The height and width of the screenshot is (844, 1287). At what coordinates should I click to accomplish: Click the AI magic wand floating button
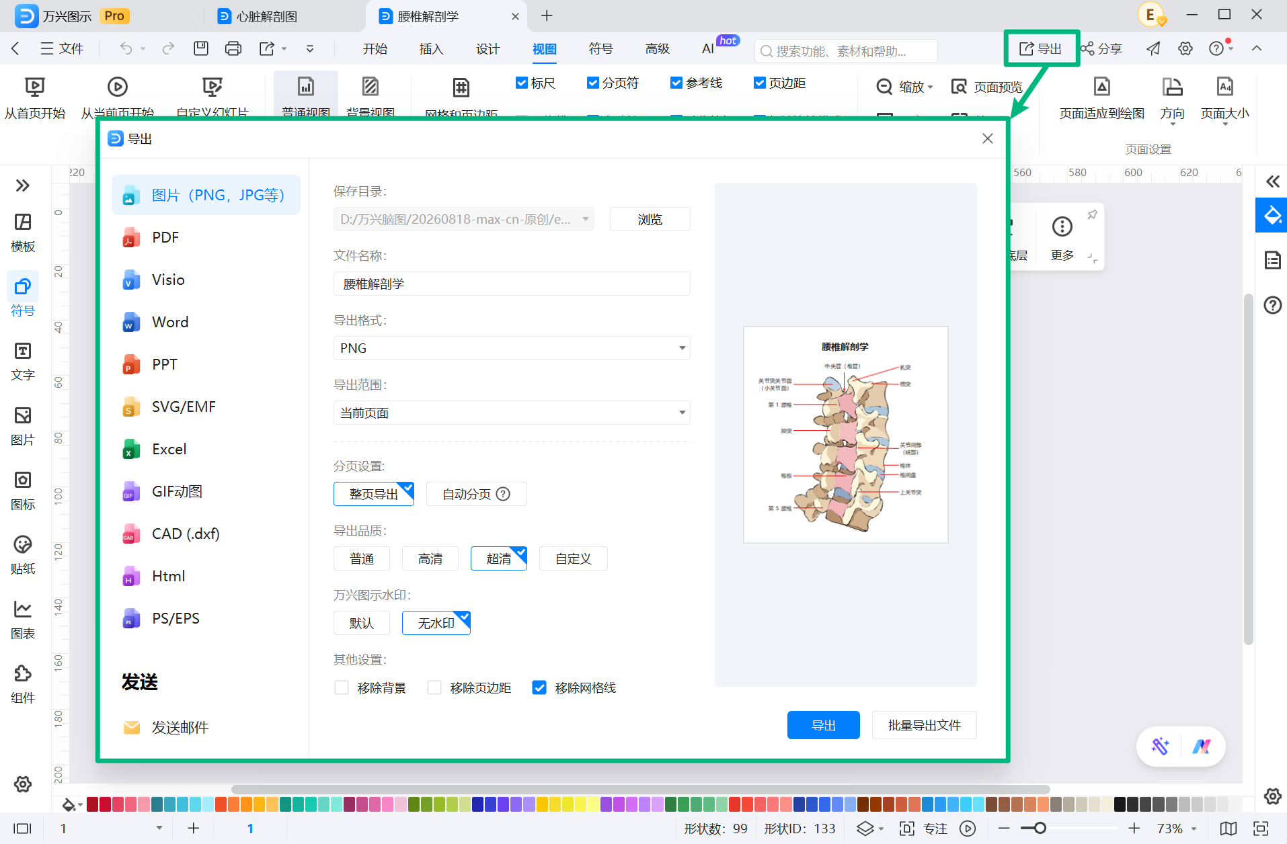1160,746
